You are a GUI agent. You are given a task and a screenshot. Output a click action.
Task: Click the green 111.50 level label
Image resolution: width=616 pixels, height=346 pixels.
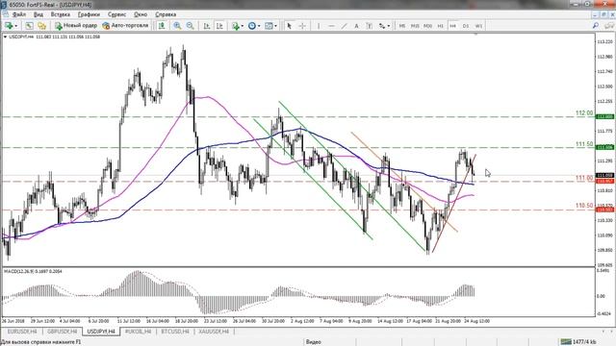pyautogui.click(x=584, y=144)
